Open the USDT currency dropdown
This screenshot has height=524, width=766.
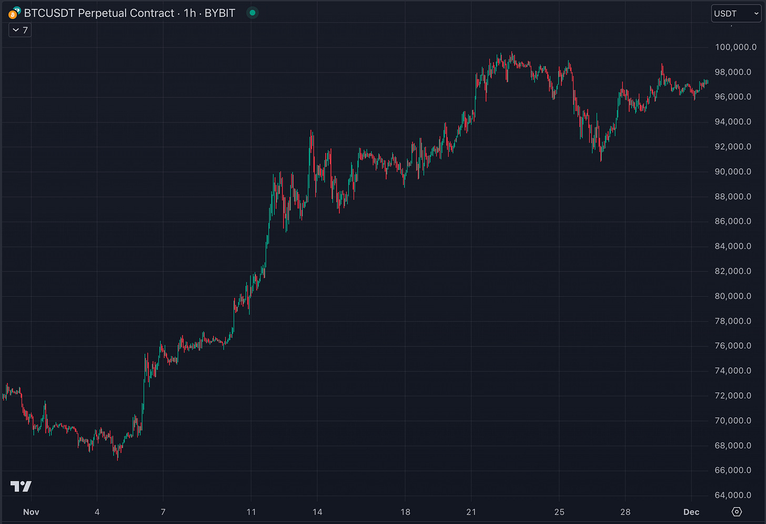737,14
